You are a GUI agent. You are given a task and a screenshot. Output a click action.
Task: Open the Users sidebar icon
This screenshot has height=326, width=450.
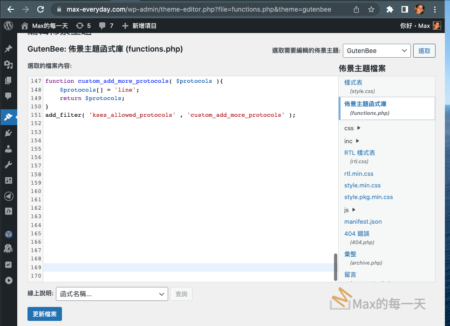pos(8,149)
